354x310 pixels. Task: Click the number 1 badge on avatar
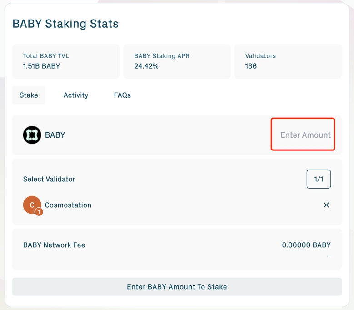(x=39, y=211)
